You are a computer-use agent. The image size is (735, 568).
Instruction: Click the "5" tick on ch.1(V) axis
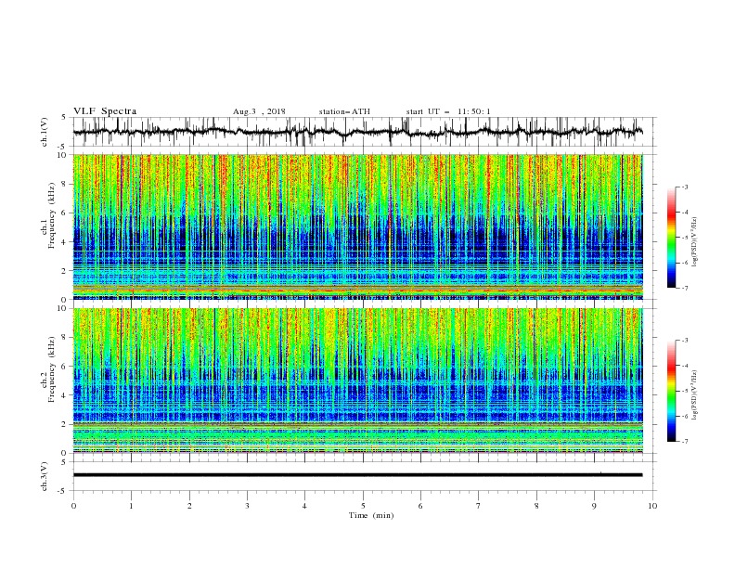click(x=65, y=118)
